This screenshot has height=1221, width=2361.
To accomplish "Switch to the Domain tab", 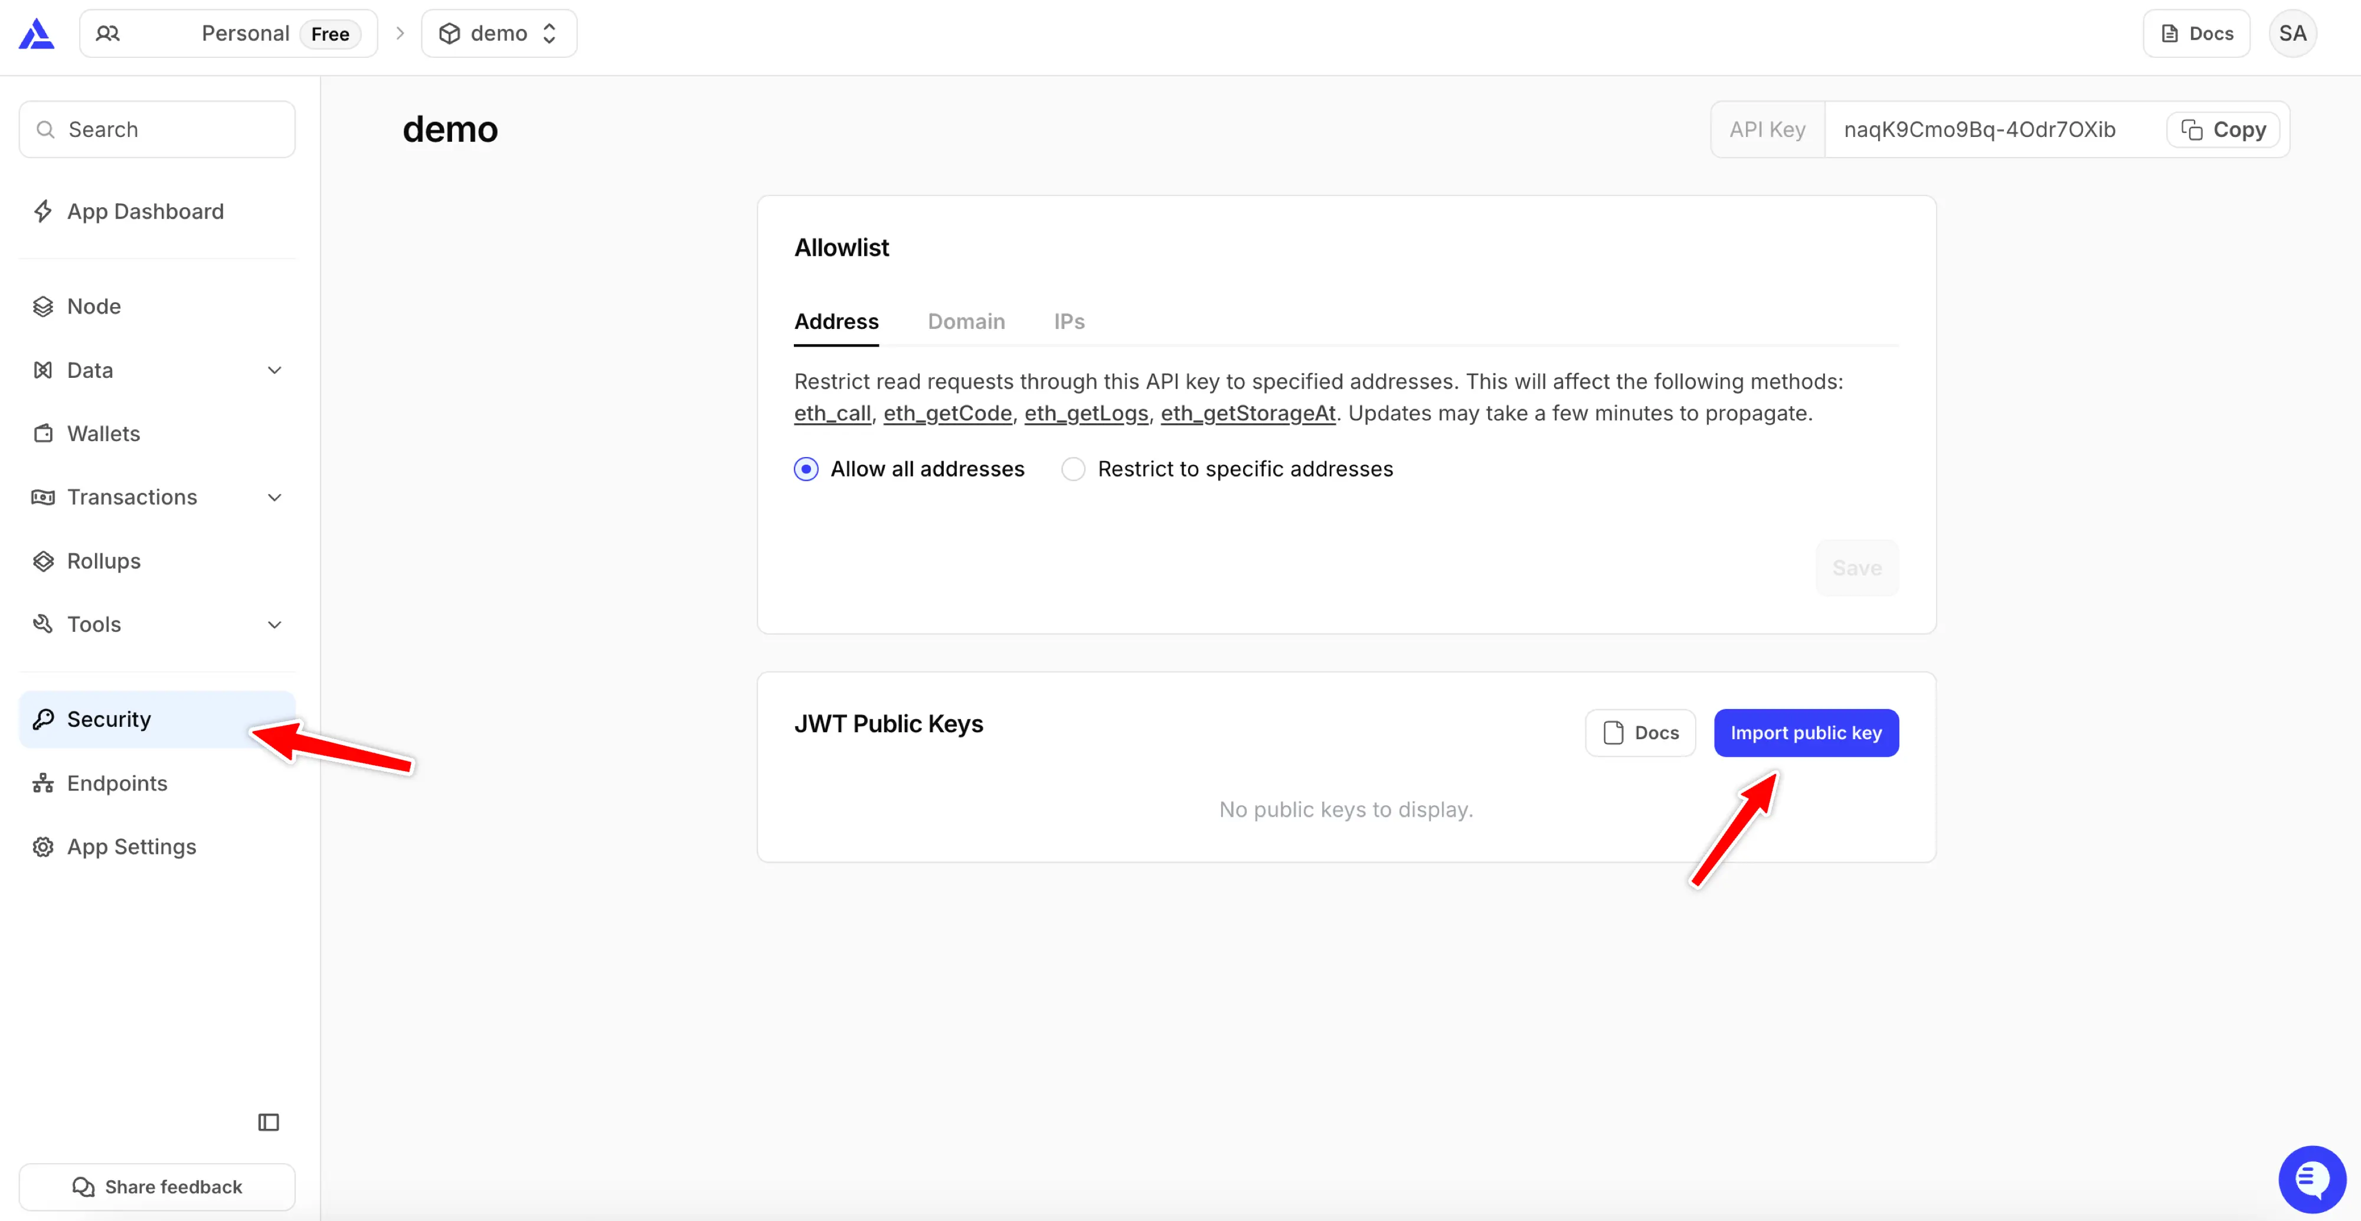I will point(965,322).
